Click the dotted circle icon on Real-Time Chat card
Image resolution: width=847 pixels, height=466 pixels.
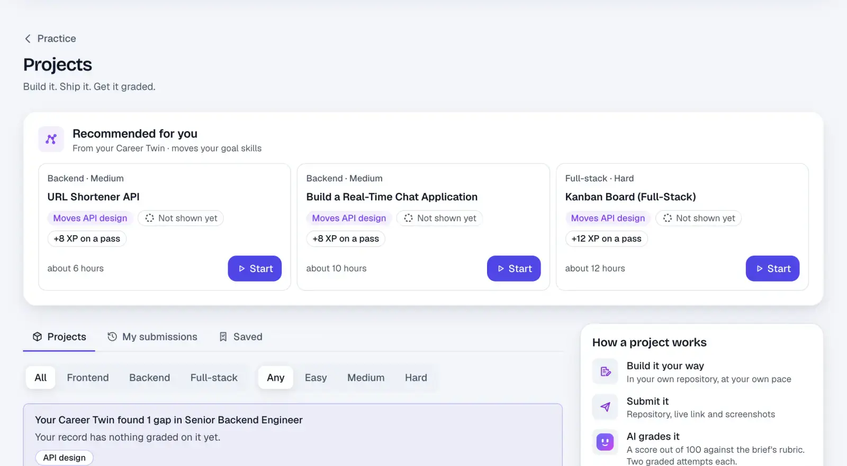(x=408, y=218)
